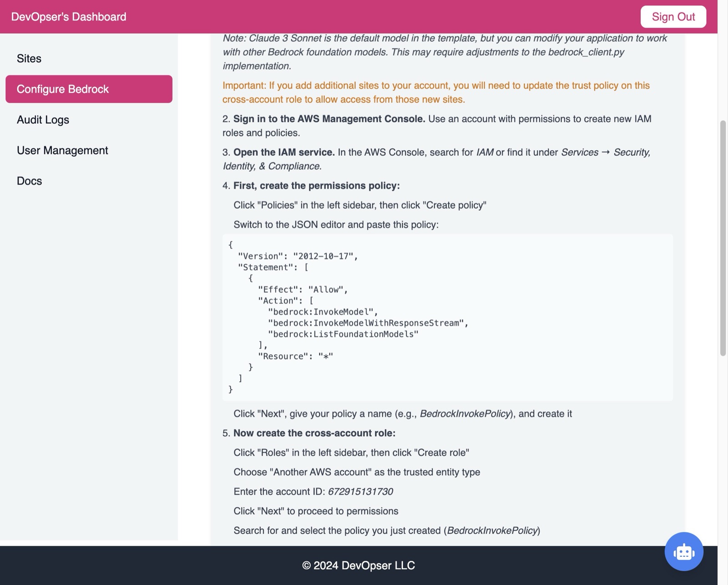Click "Search for and select the policy" line
Viewport: 728px width, 585px height.
(387, 530)
